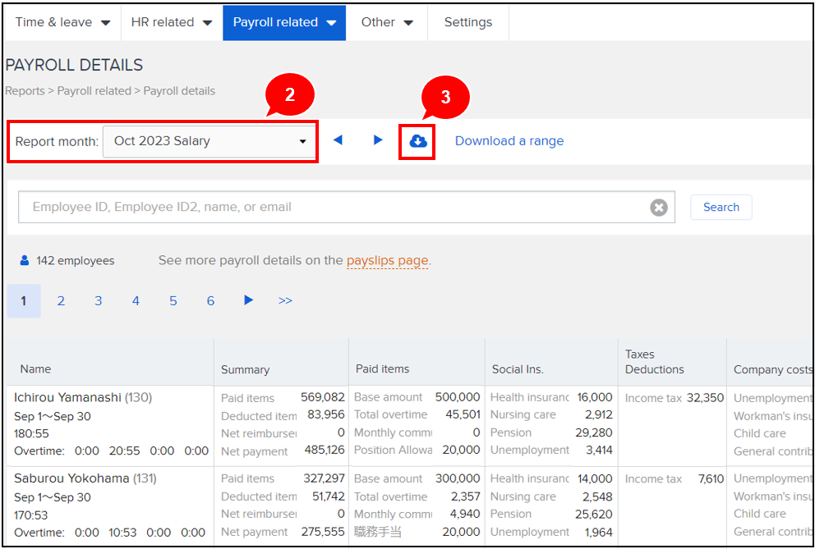Switch to the Settings tab
The height and width of the screenshot is (549, 815).
pos(467,22)
